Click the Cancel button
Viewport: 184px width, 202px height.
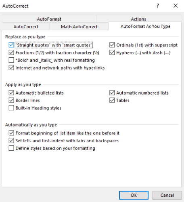(167, 195)
